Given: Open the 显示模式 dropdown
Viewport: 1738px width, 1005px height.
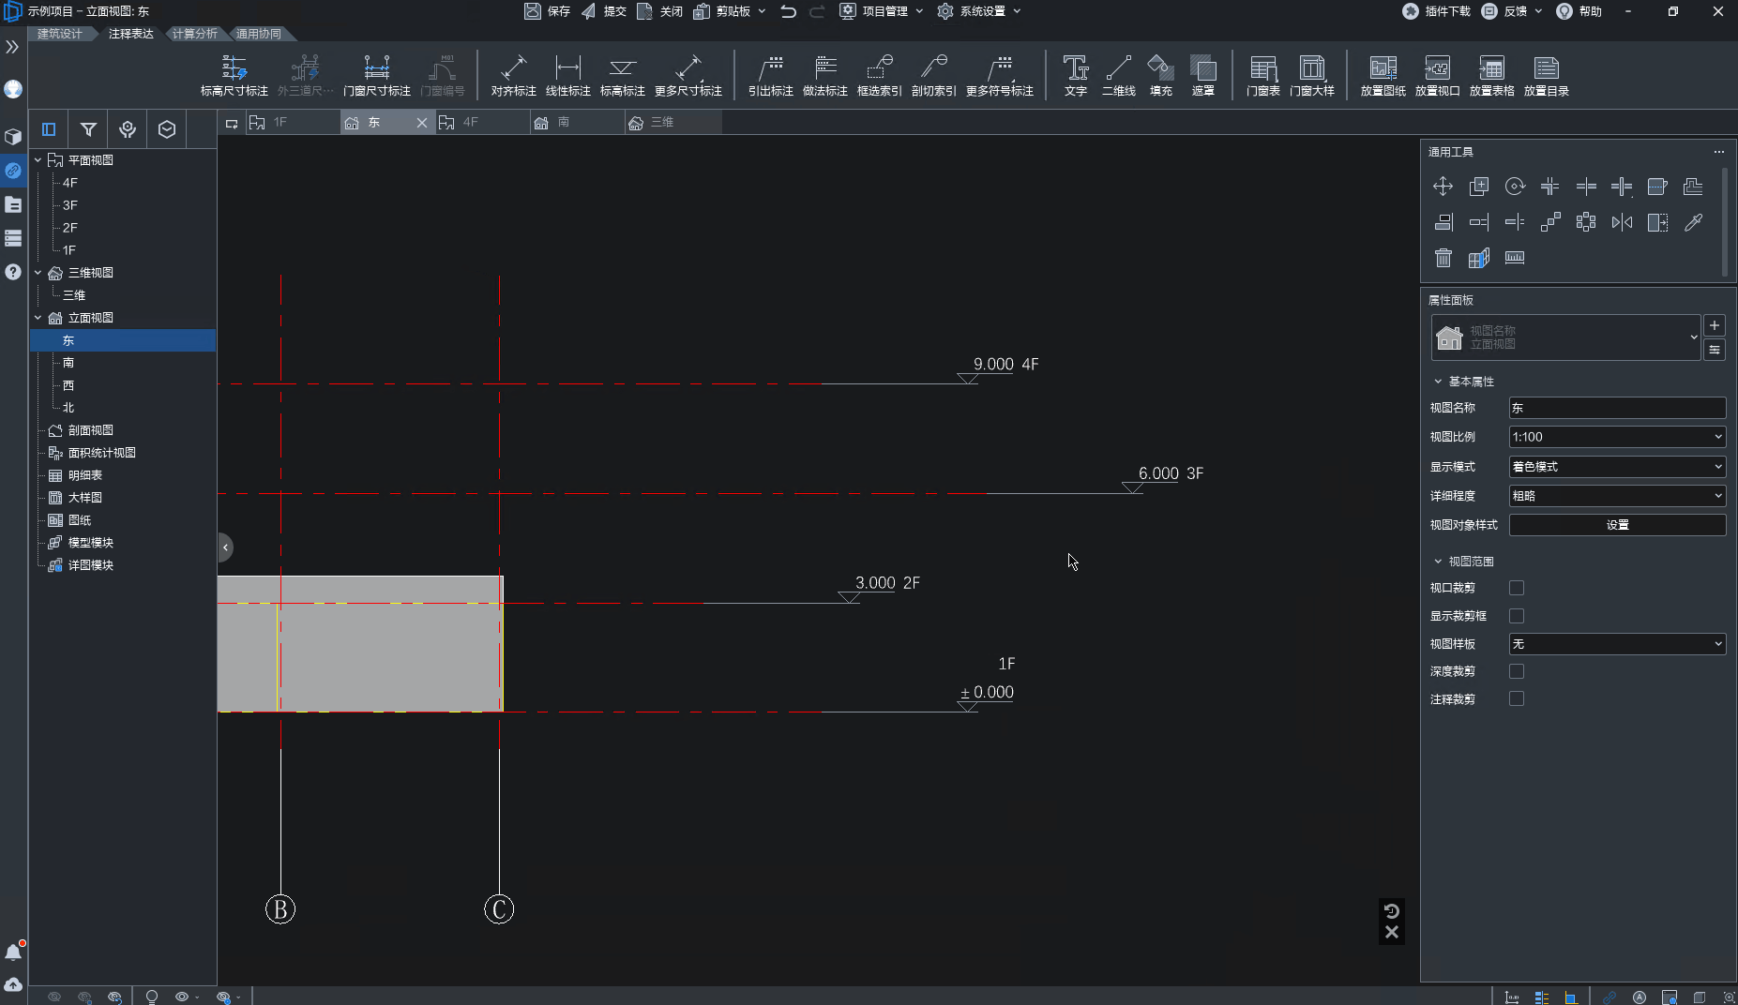Looking at the screenshot, I should point(1617,467).
